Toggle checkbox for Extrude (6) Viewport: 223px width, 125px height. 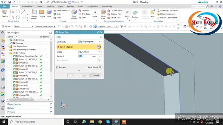click(x=14, y=76)
